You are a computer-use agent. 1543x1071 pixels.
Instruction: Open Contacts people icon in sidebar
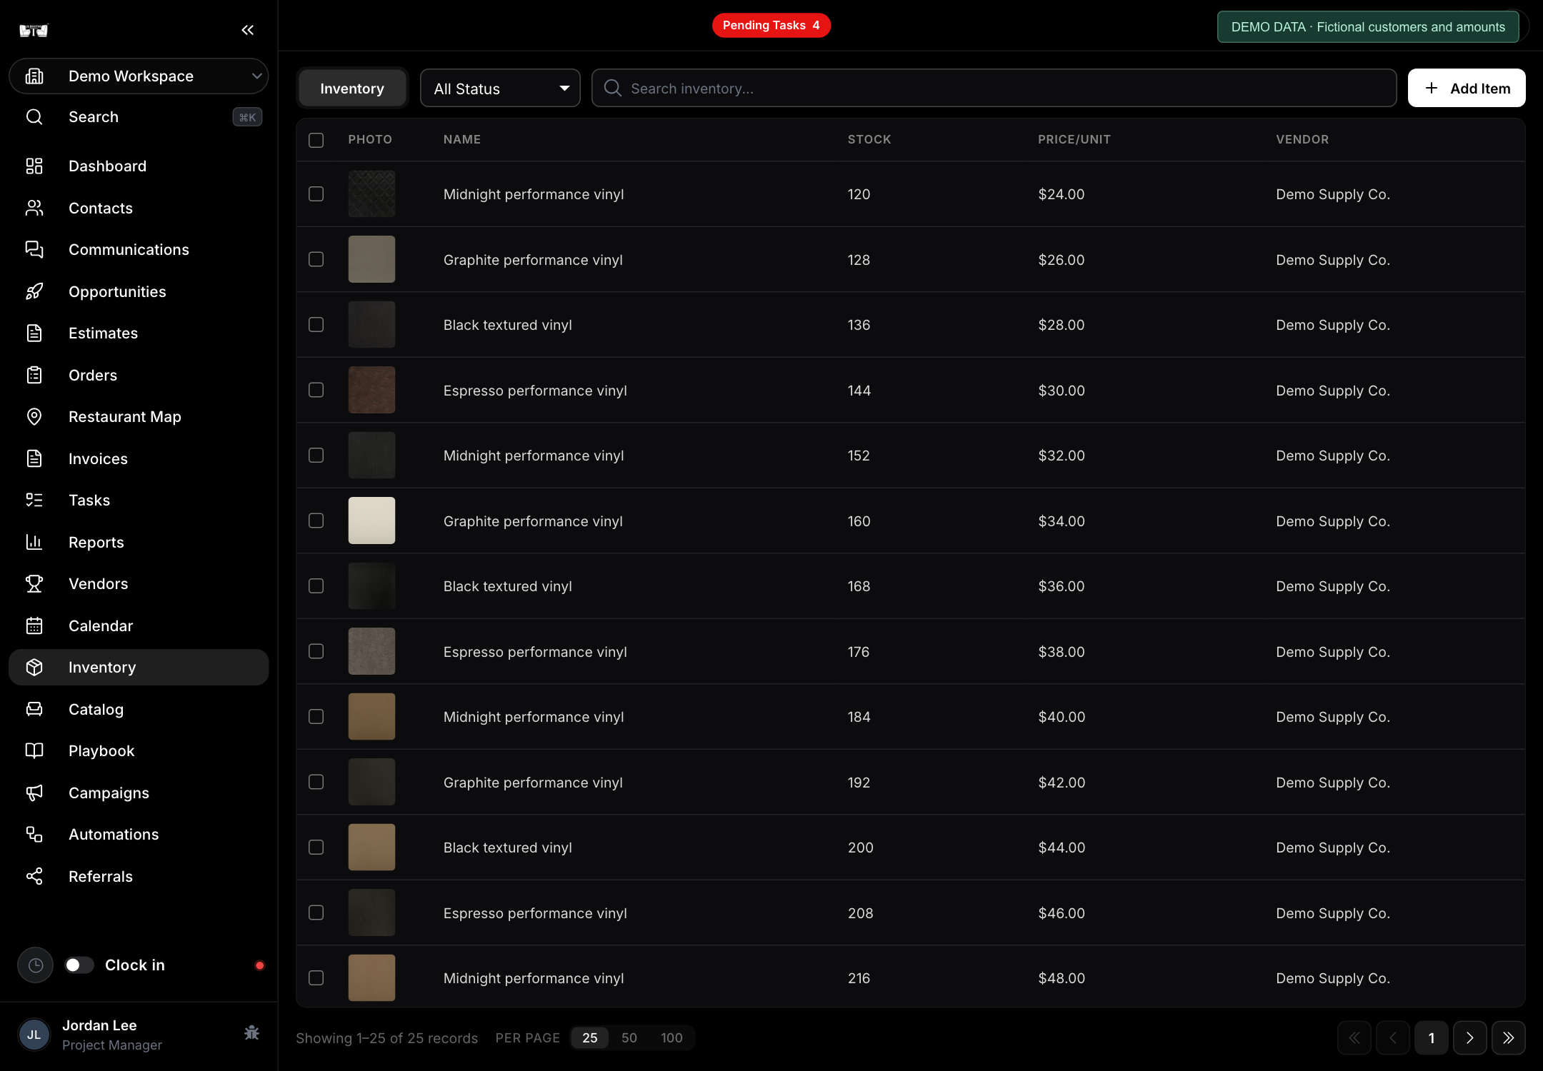34,208
